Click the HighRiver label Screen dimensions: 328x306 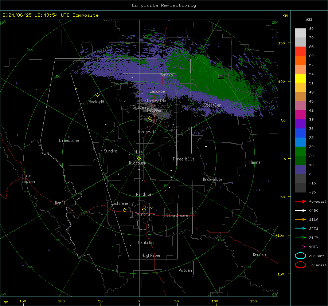[151, 255]
